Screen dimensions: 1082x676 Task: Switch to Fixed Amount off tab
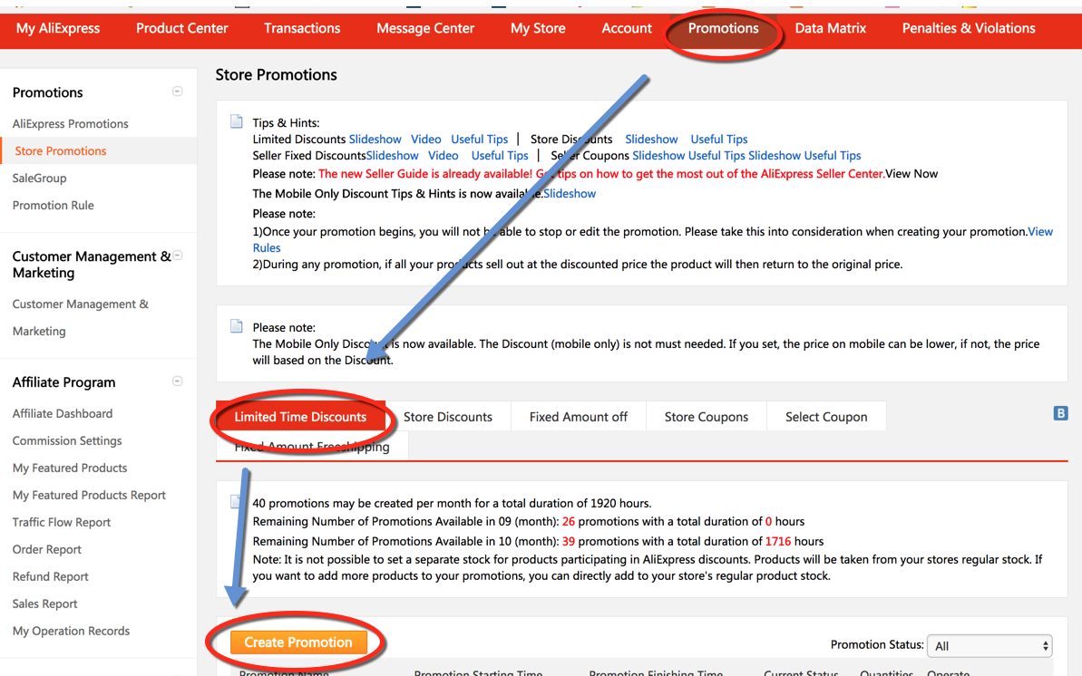pyautogui.click(x=579, y=417)
